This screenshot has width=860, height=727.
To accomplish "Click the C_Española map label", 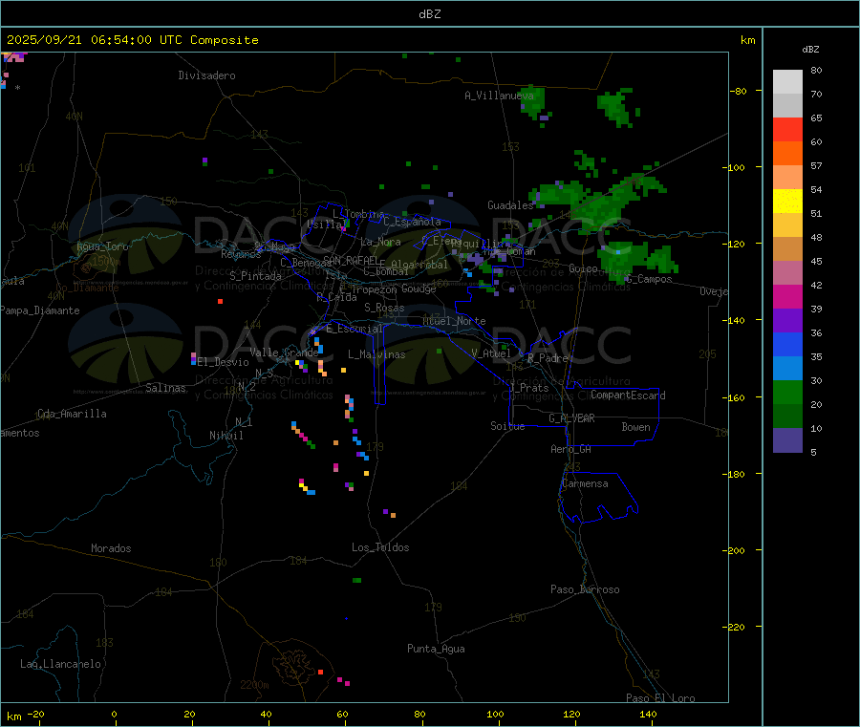I will click(412, 222).
